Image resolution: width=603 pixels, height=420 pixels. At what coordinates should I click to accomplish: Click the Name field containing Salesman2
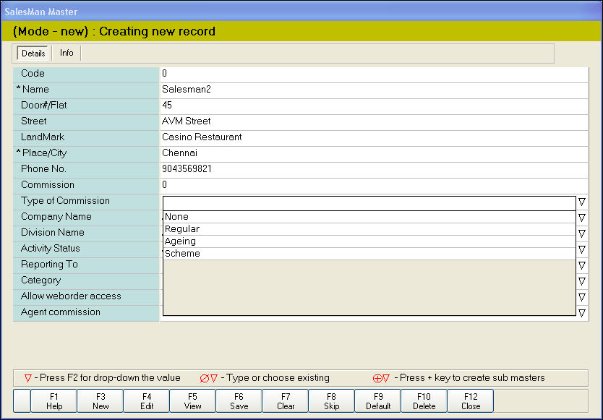[374, 90]
